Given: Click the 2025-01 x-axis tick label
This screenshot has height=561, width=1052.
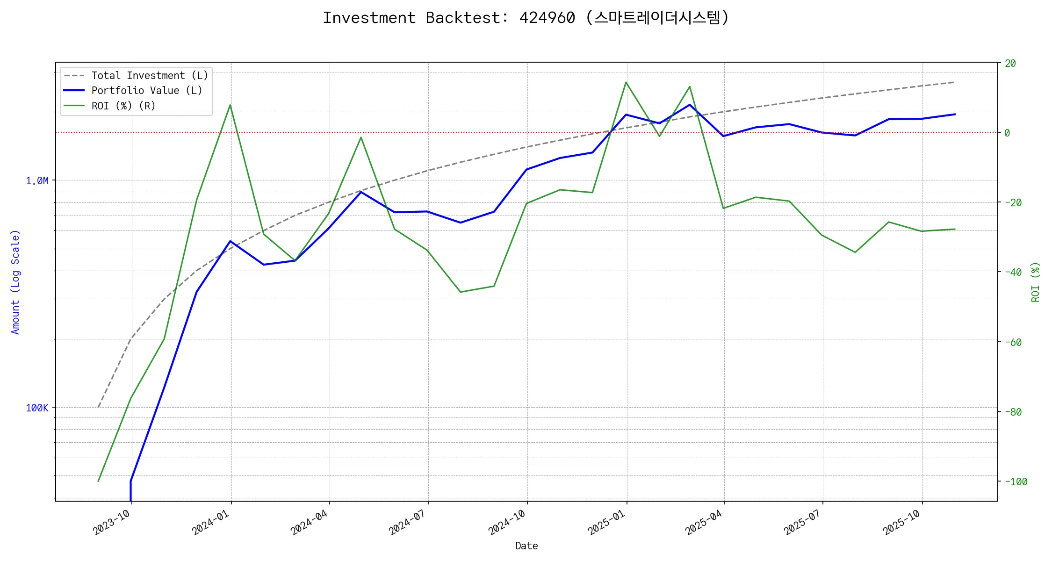Looking at the screenshot, I should pos(606,522).
